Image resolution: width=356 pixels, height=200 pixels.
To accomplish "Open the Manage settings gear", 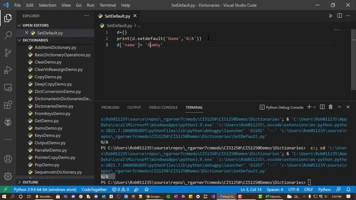I will (x=8, y=176).
